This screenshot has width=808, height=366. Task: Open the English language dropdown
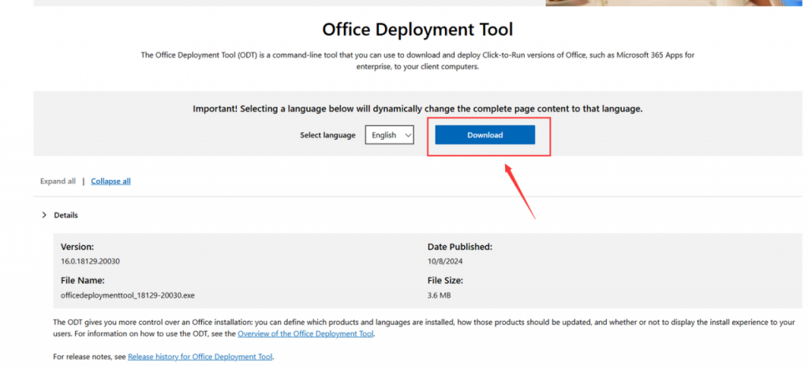pos(390,136)
